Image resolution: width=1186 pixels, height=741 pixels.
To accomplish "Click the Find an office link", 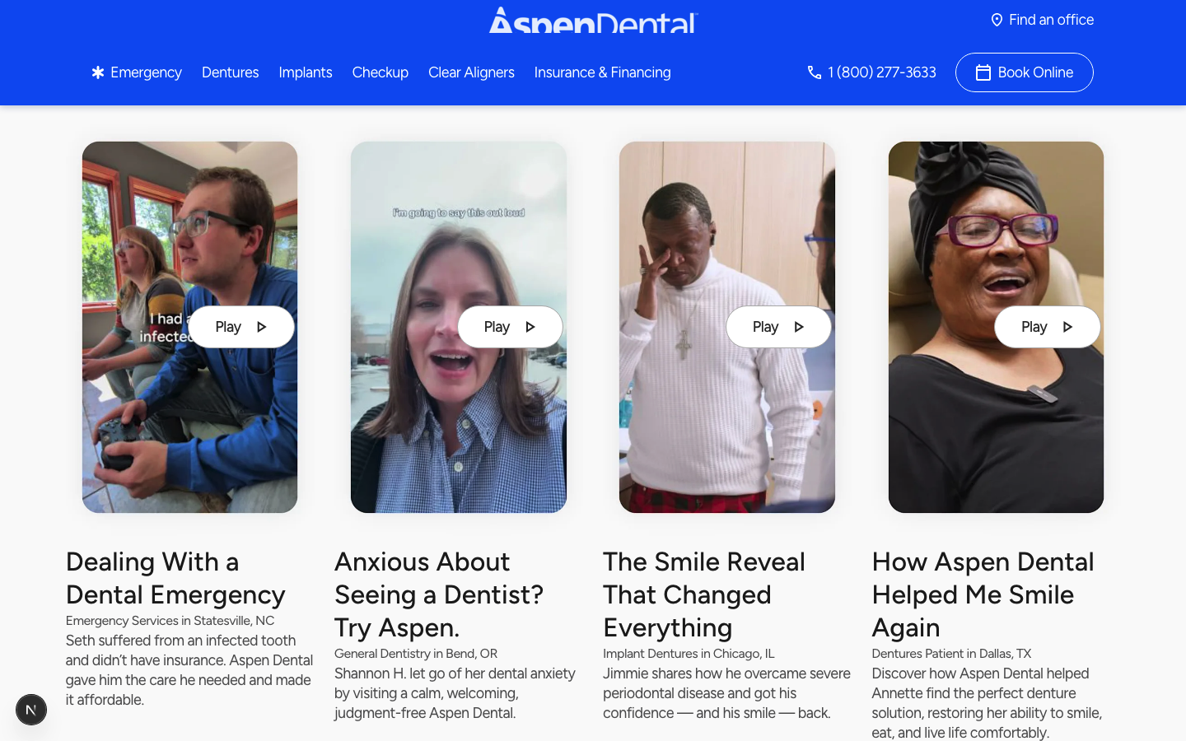I will [x=1042, y=20].
